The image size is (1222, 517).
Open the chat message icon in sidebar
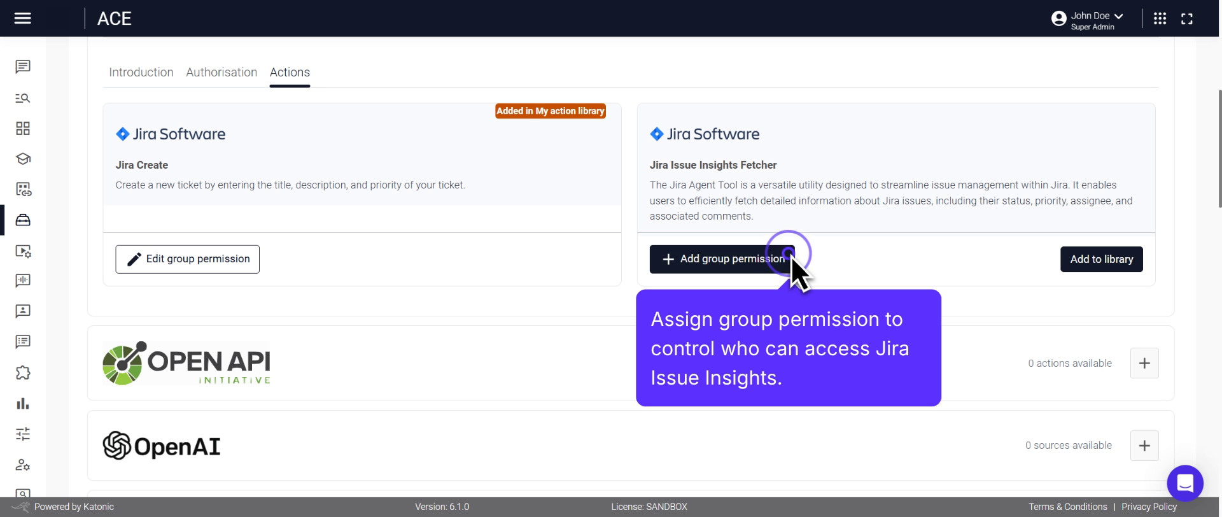(x=23, y=67)
